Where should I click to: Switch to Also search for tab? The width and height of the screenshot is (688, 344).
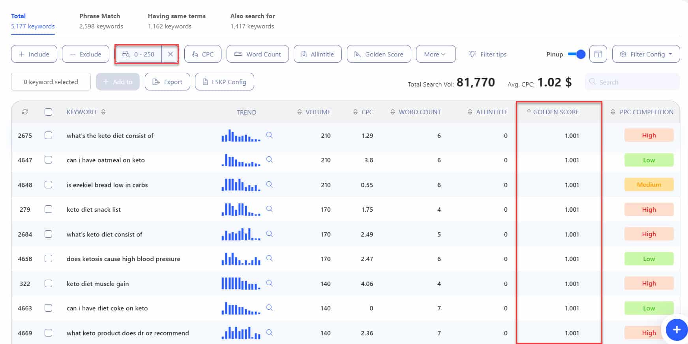coord(252,21)
